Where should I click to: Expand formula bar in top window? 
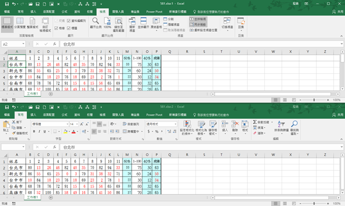tap(341, 44)
